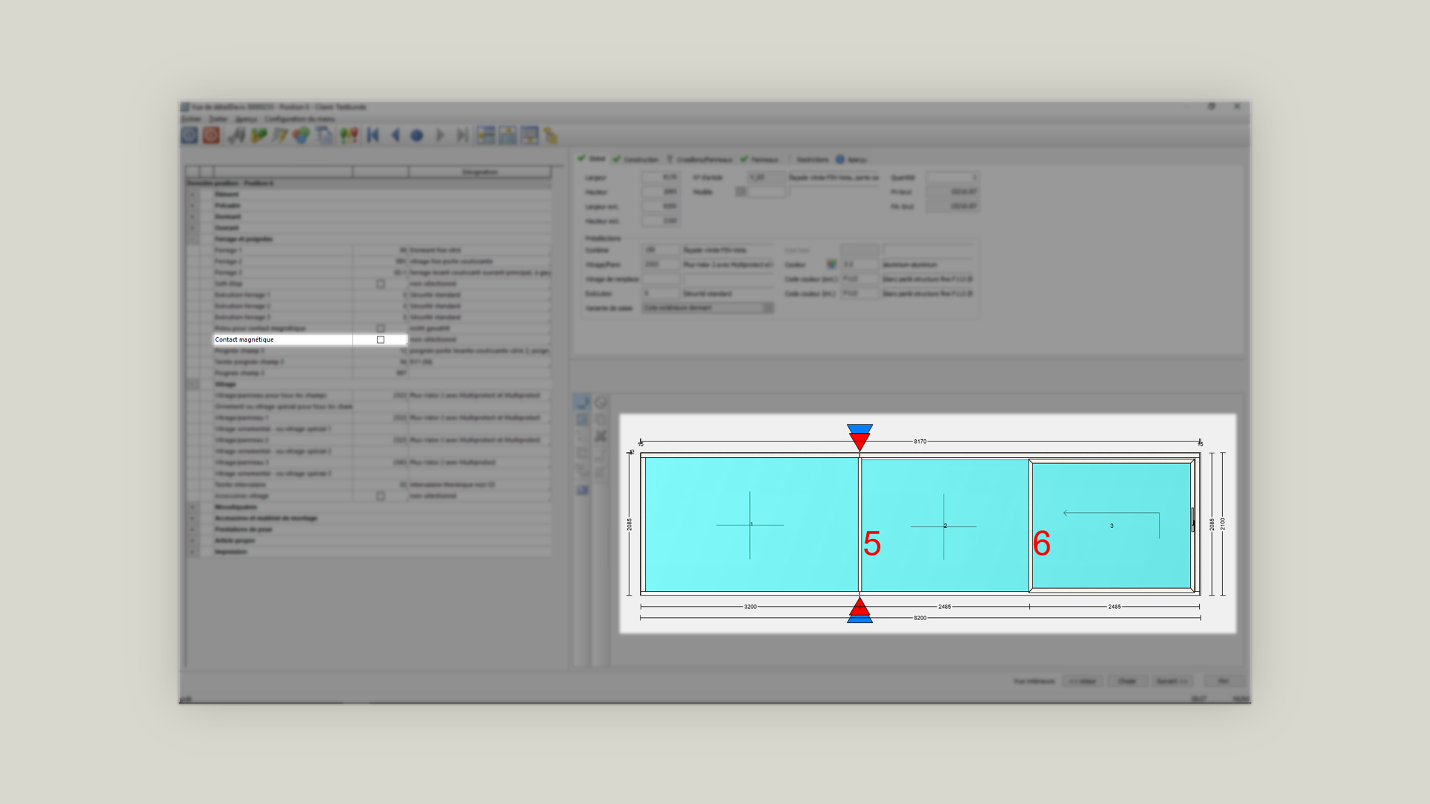1430x804 pixels.
Task: Tick the Accessoires vitrage checkbox
Action: click(x=381, y=496)
